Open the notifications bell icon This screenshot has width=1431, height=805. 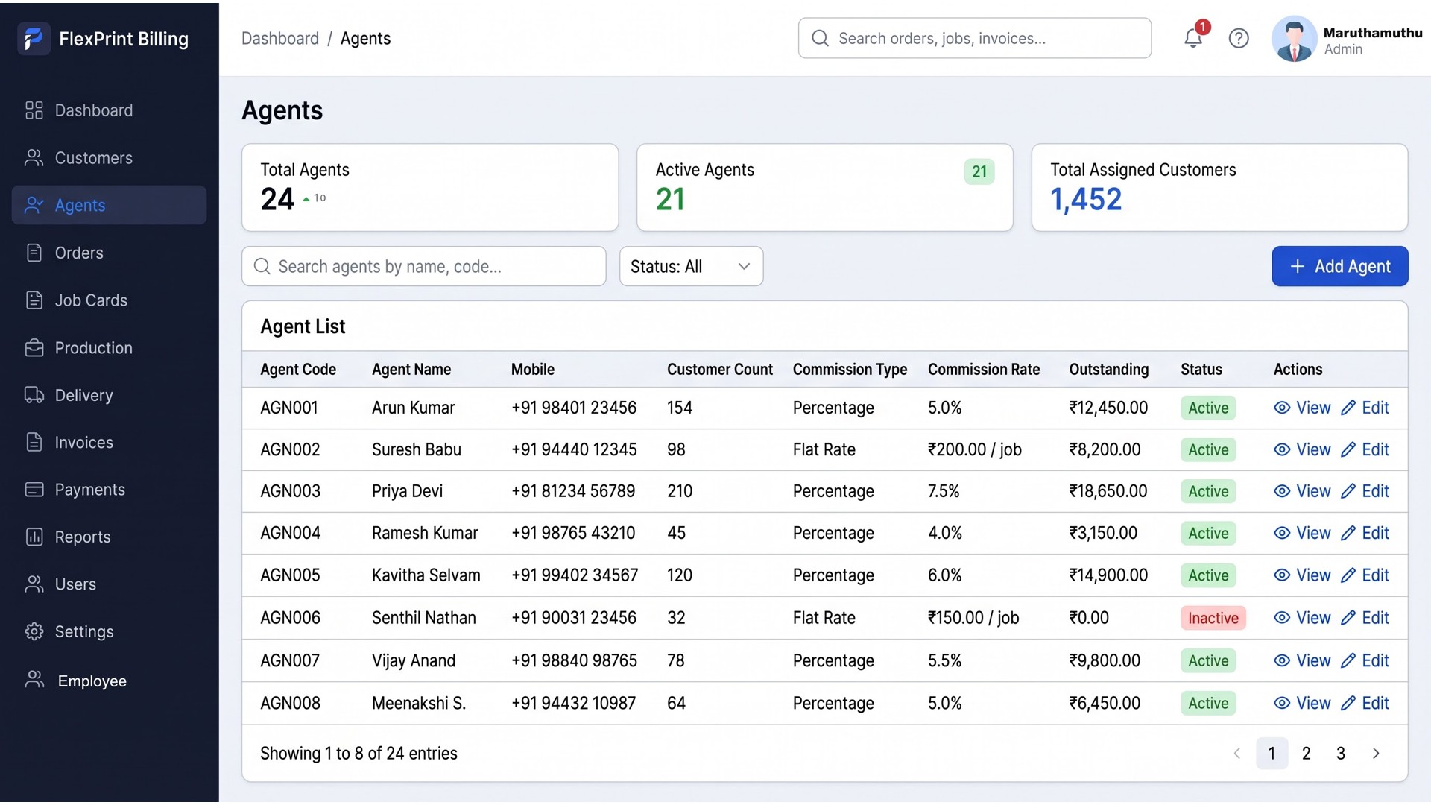click(x=1193, y=37)
